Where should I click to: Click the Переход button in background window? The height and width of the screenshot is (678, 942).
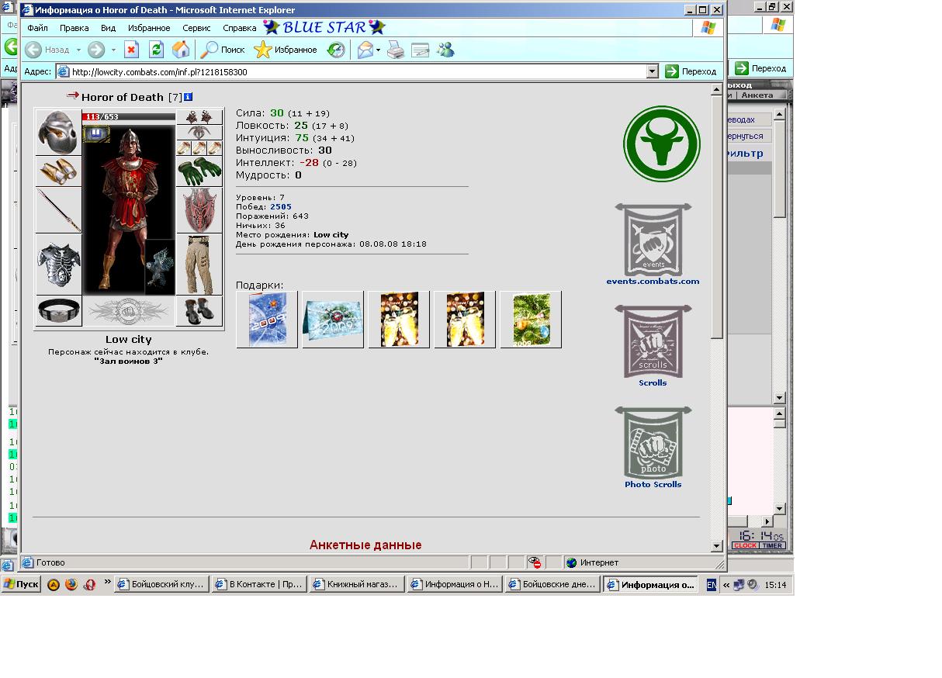[761, 68]
